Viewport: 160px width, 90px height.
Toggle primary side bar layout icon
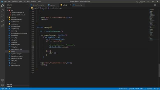137,1
